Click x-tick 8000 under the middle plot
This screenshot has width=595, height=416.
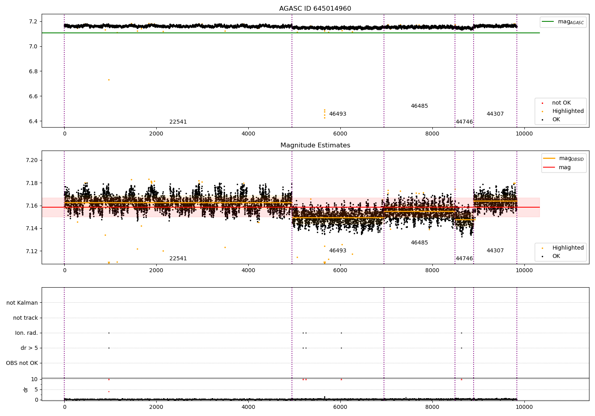pos(432,271)
